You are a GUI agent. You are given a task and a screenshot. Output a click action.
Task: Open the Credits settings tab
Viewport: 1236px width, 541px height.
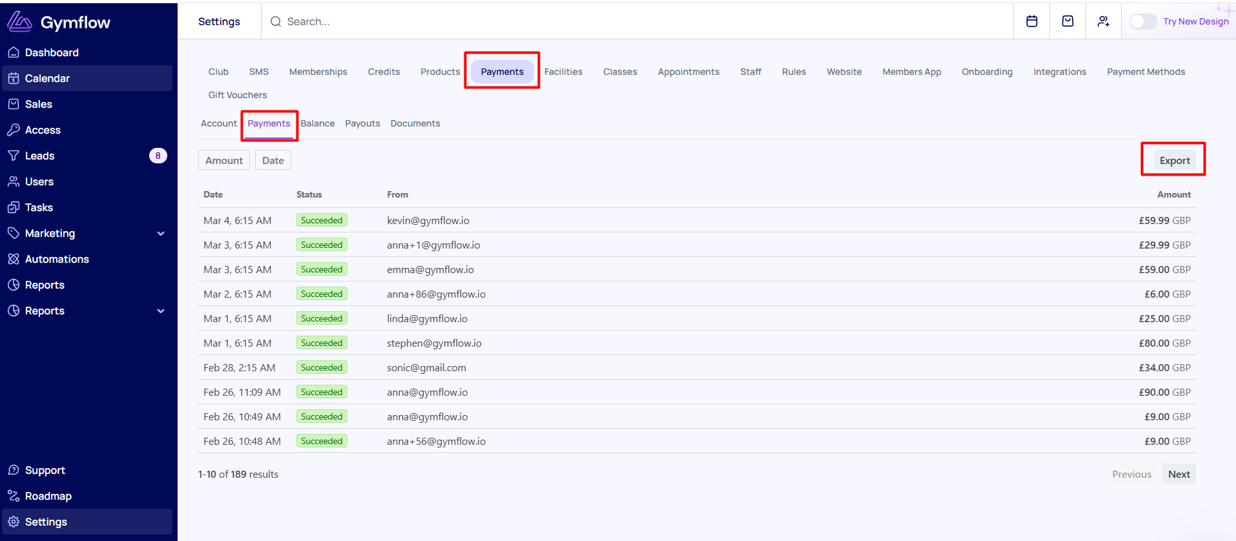384,72
